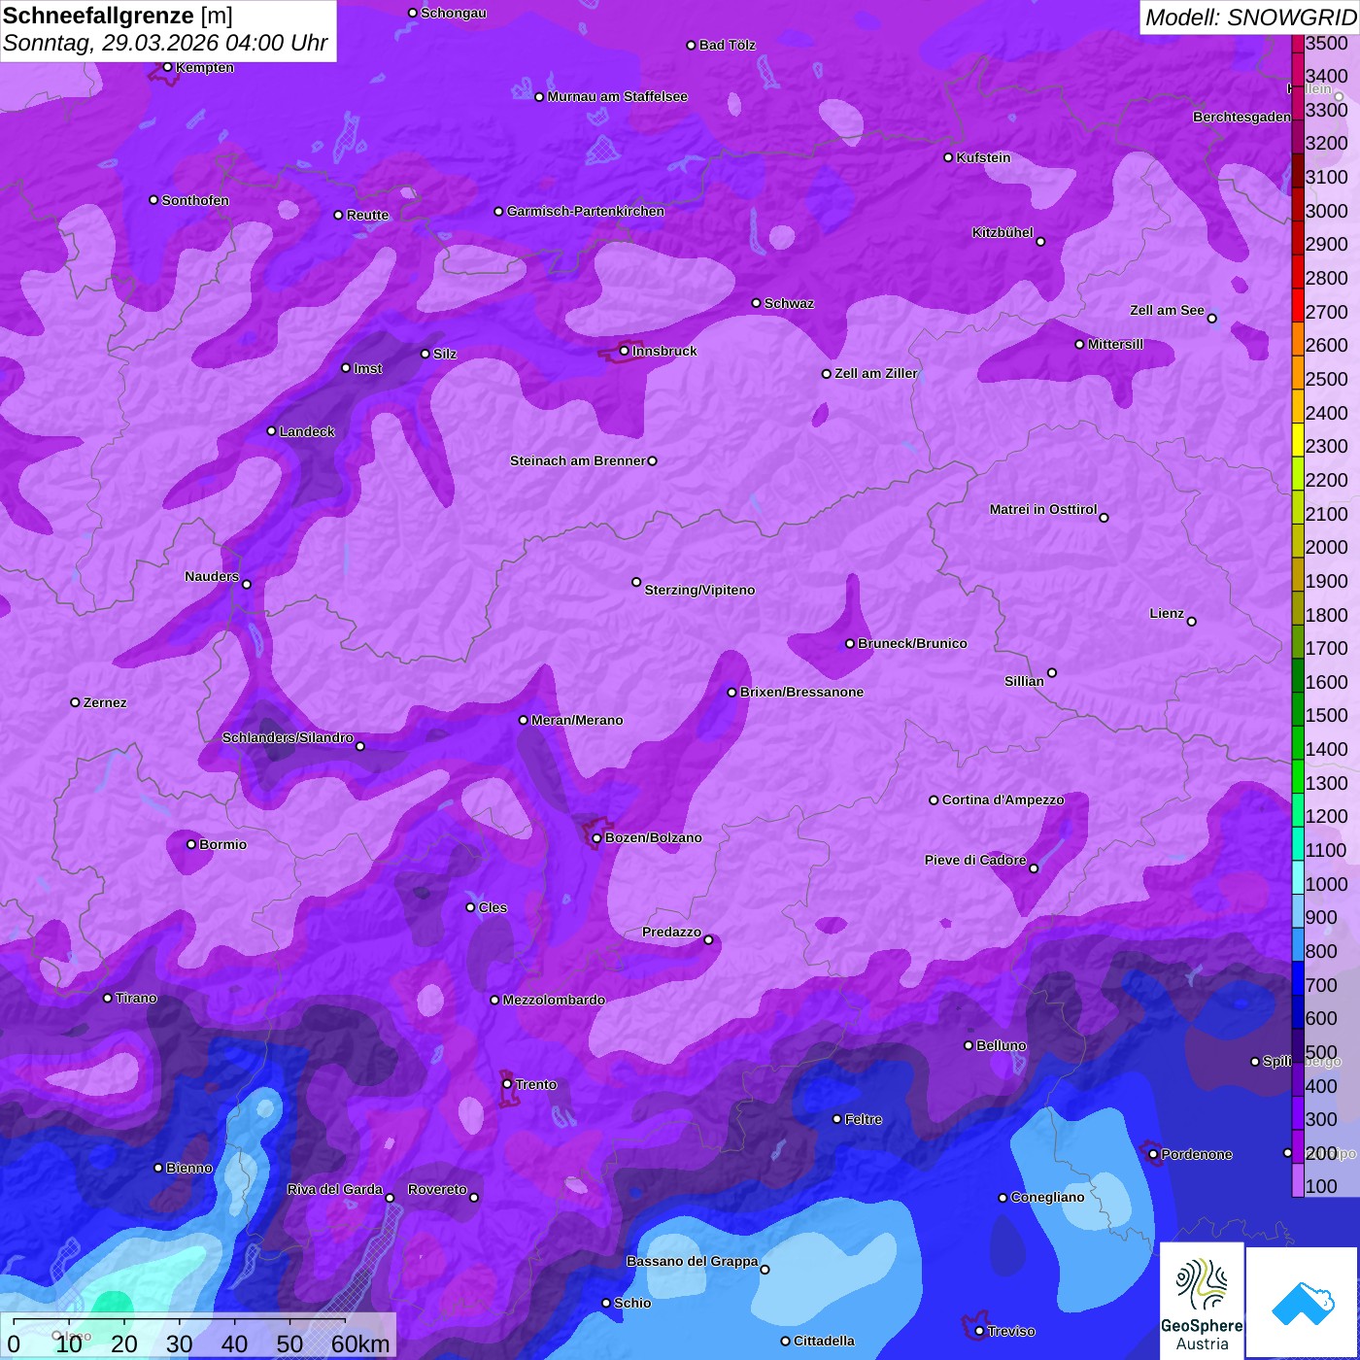Click the 0–60km scale bar
The width and height of the screenshot is (1360, 1360).
click(198, 1336)
